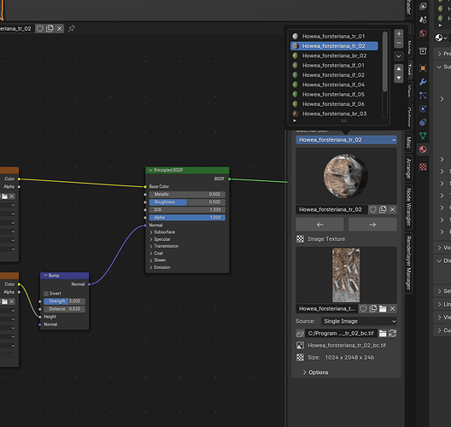
Task: Select Howea_forsteriana_tr_01 in material list
Action: tap(334, 36)
